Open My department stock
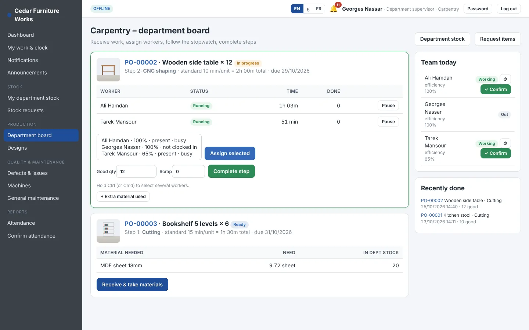This screenshot has height=330, width=529. click(41, 98)
